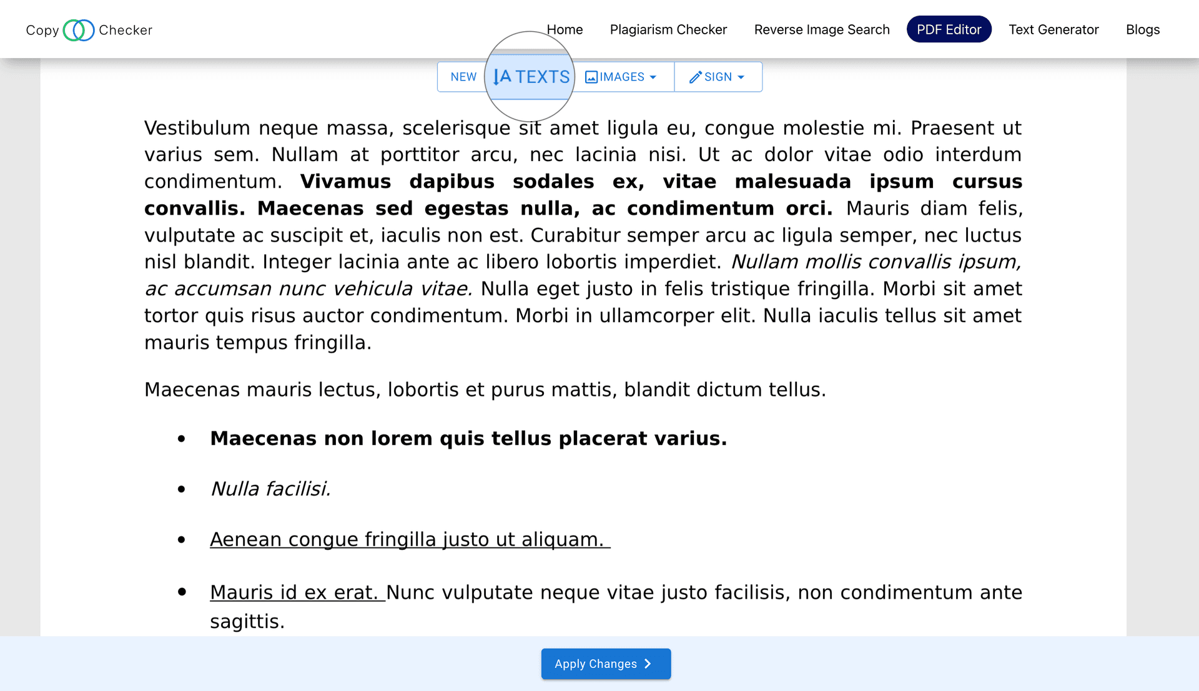The image size is (1199, 691).
Task: Click the Apply Changes button
Action: 605,664
